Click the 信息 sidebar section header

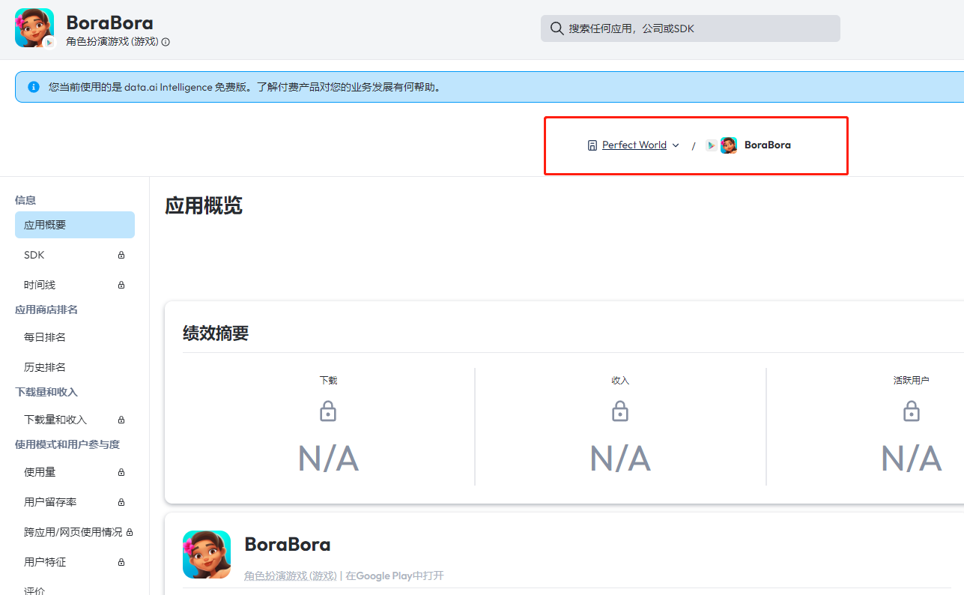pos(25,200)
